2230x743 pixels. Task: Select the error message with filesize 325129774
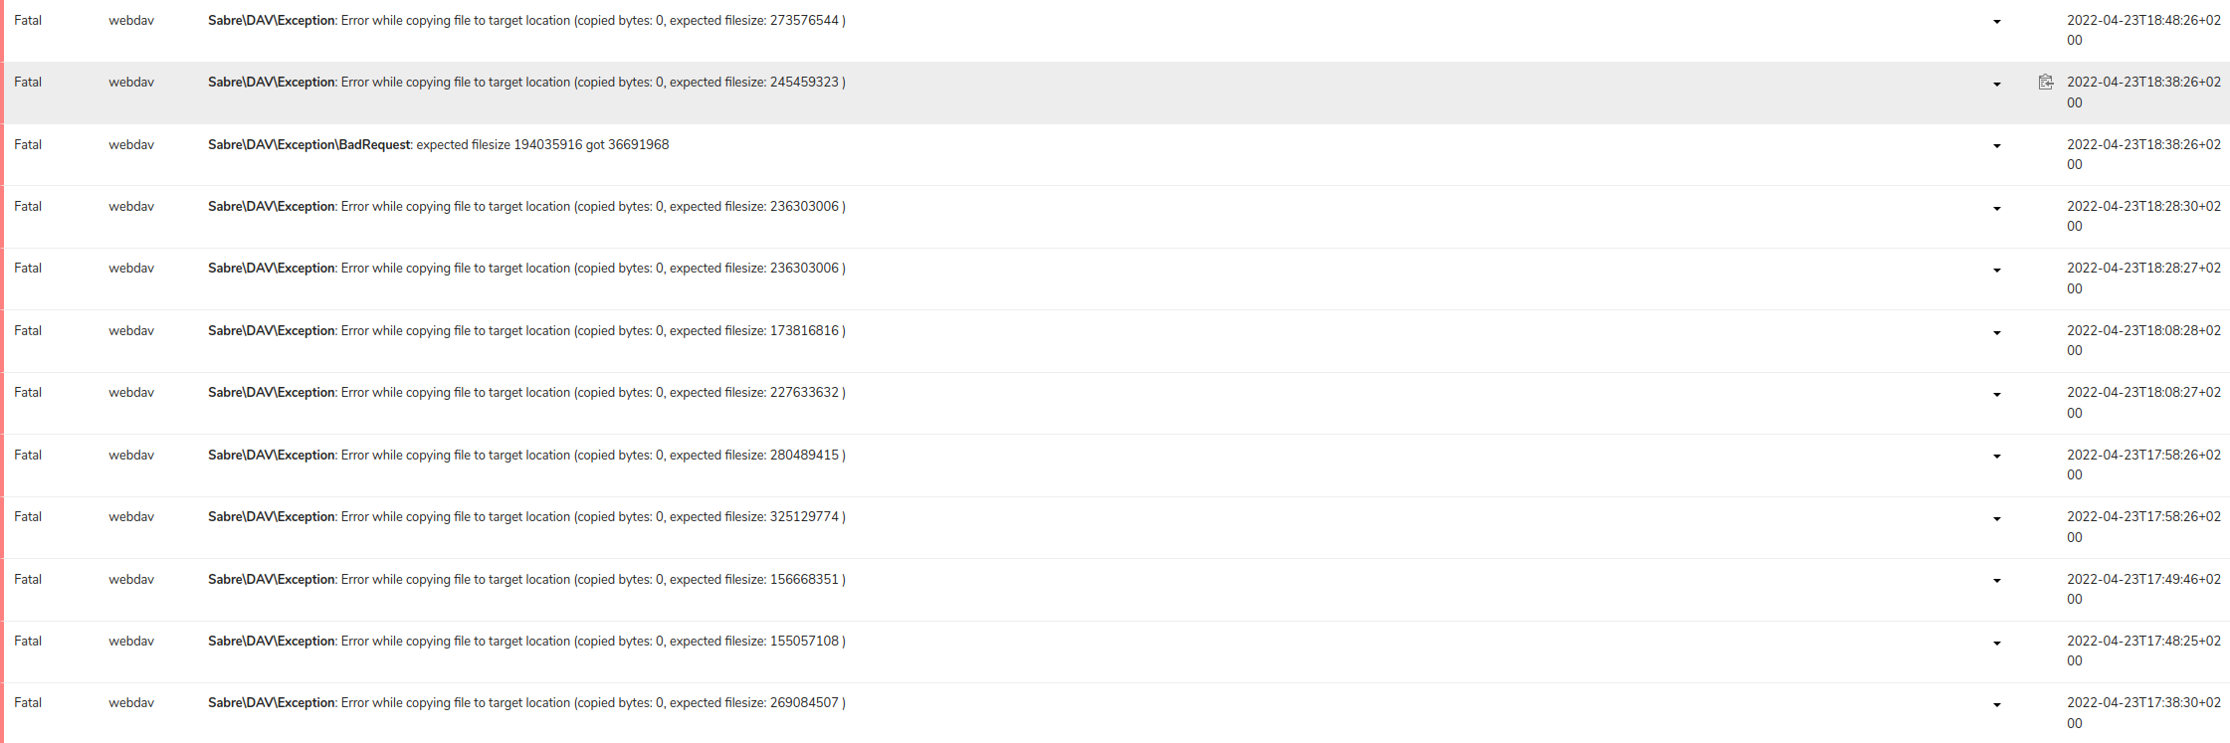tap(526, 517)
